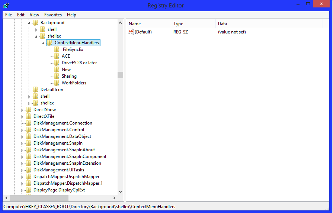Click the FileSyncEx folder icon

(57, 49)
